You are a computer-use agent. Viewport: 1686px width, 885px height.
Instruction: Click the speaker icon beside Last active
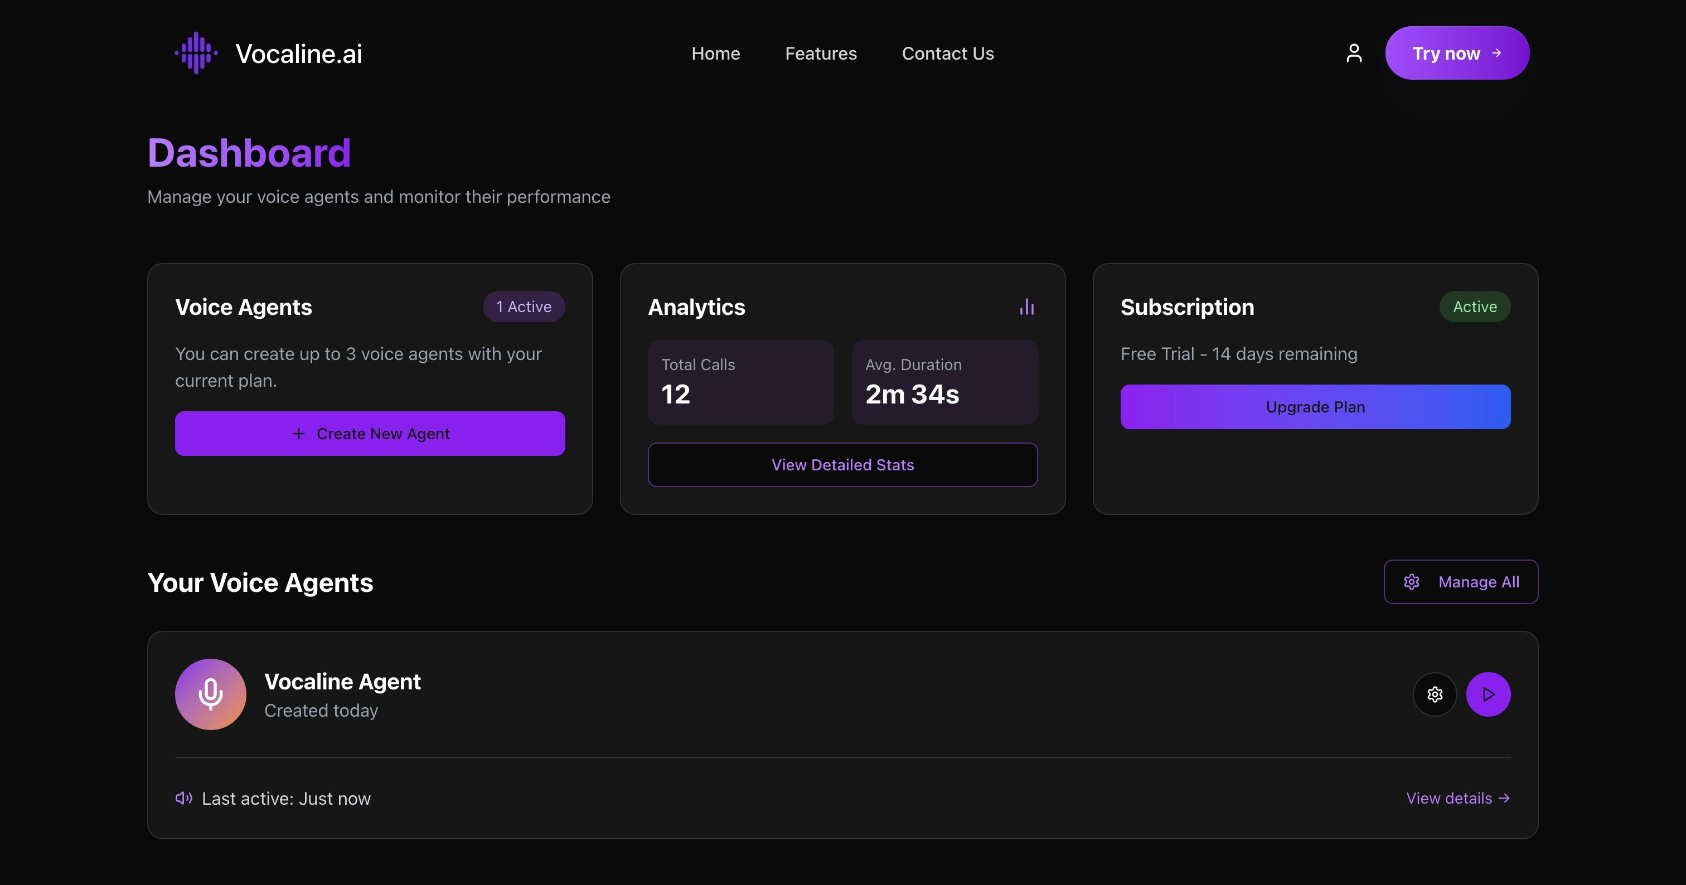pos(183,798)
